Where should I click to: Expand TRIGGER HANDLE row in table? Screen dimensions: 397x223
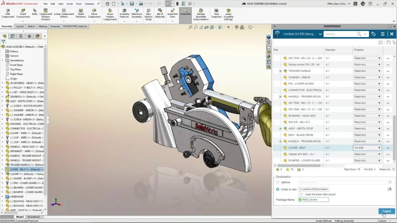280,71
